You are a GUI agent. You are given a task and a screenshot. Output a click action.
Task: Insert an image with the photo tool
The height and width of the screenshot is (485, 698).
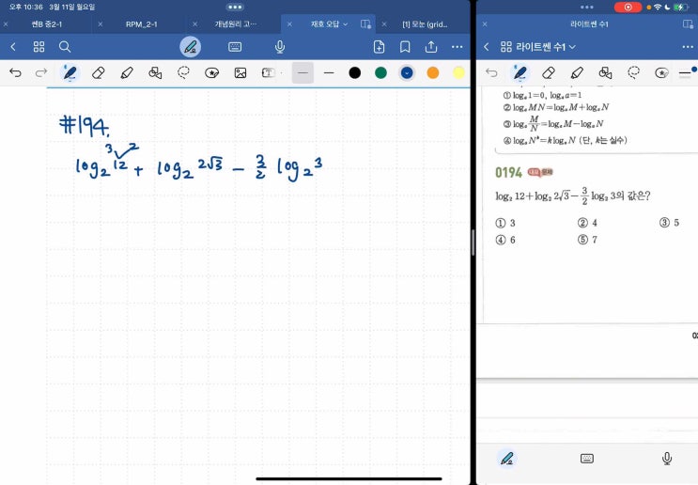(x=240, y=72)
